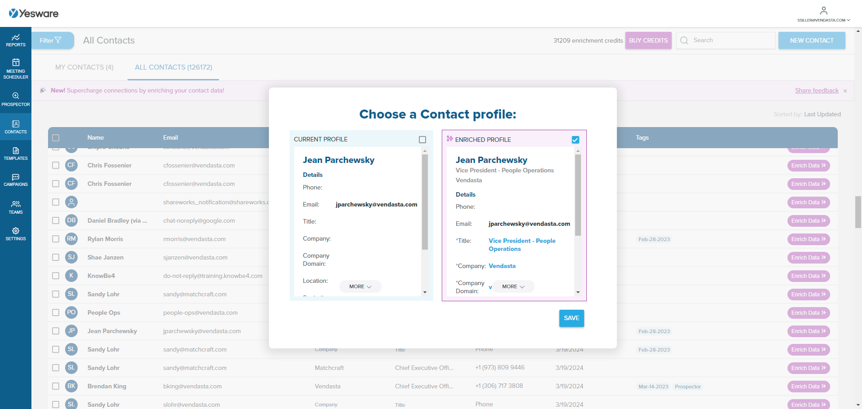Click the SAVE button in the modal
The image size is (862, 409).
[x=571, y=318]
